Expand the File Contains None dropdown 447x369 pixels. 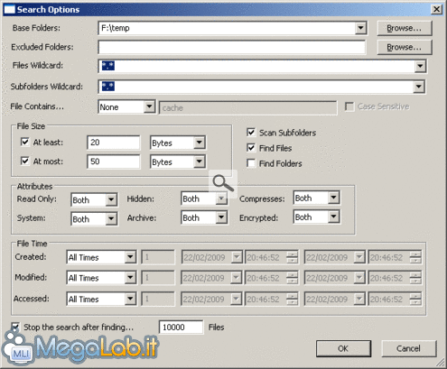149,106
